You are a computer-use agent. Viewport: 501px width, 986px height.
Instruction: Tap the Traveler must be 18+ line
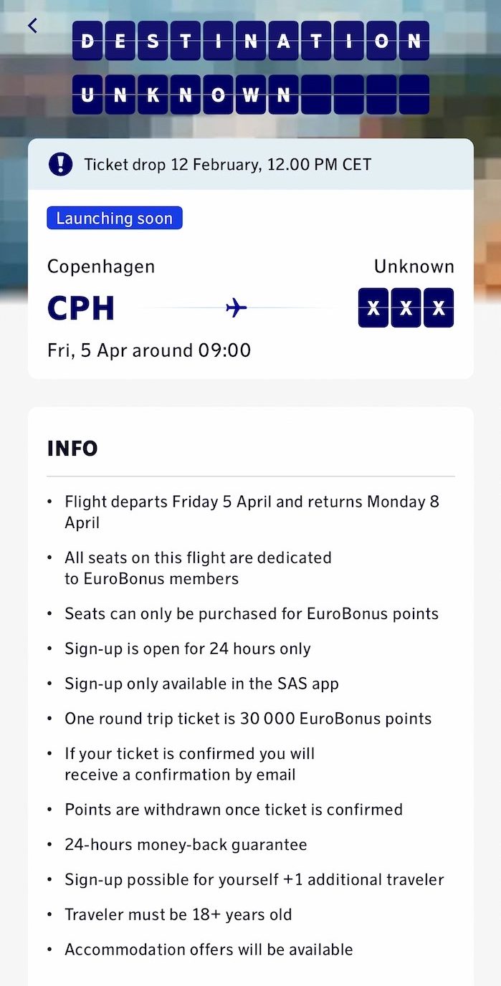tap(178, 915)
